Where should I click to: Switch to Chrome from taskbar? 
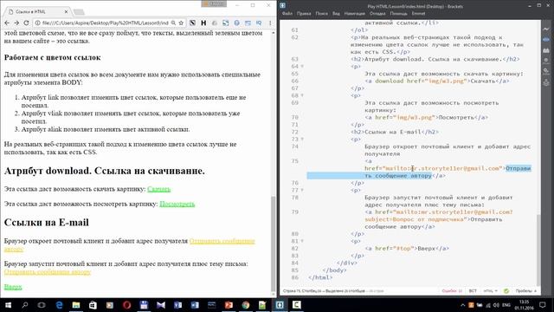pyautogui.click(x=246, y=305)
